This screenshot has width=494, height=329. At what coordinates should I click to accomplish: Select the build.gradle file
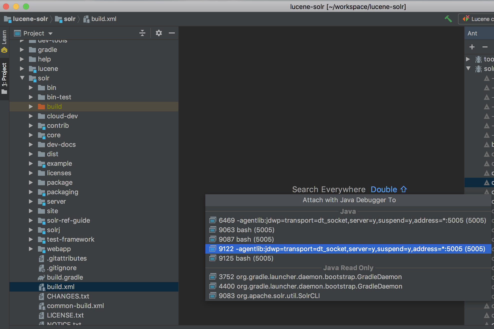tap(65, 277)
